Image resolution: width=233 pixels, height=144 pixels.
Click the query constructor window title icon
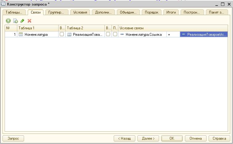3,4
